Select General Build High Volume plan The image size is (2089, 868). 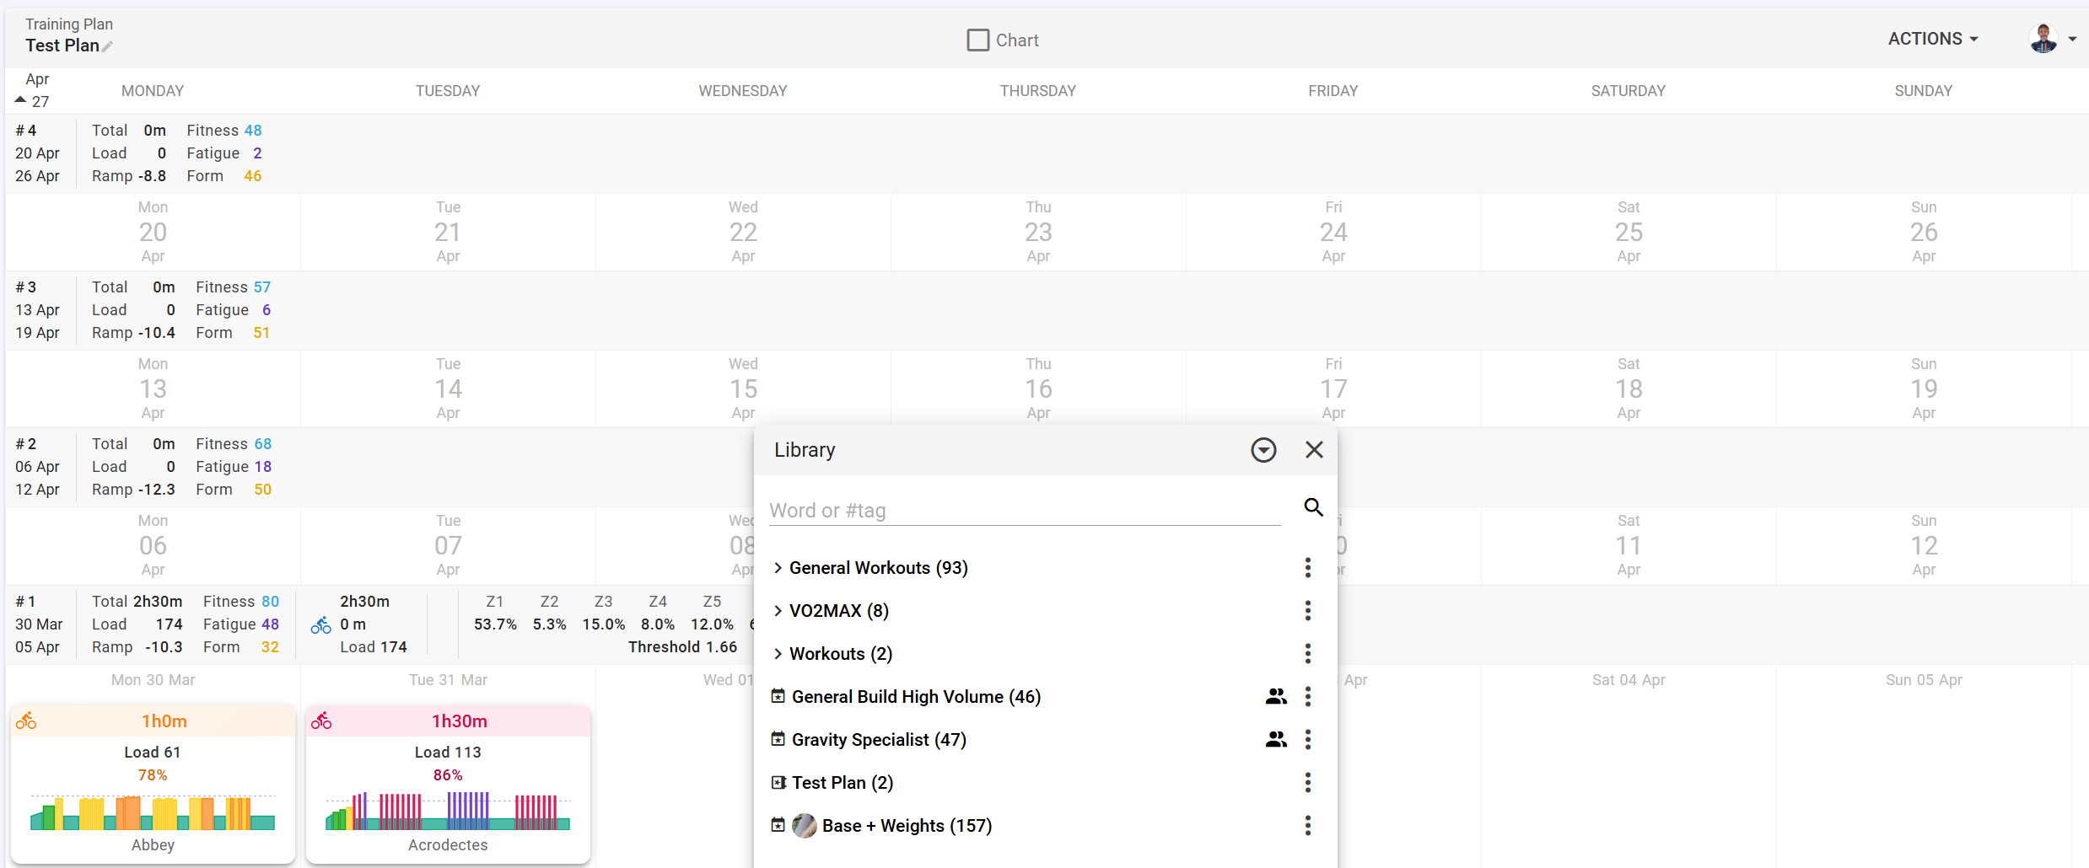coord(915,697)
